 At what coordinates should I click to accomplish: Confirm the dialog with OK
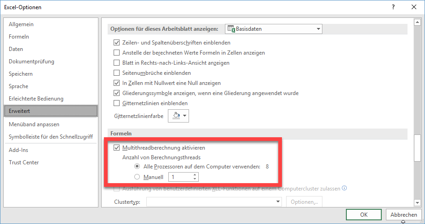tap(364, 214)
